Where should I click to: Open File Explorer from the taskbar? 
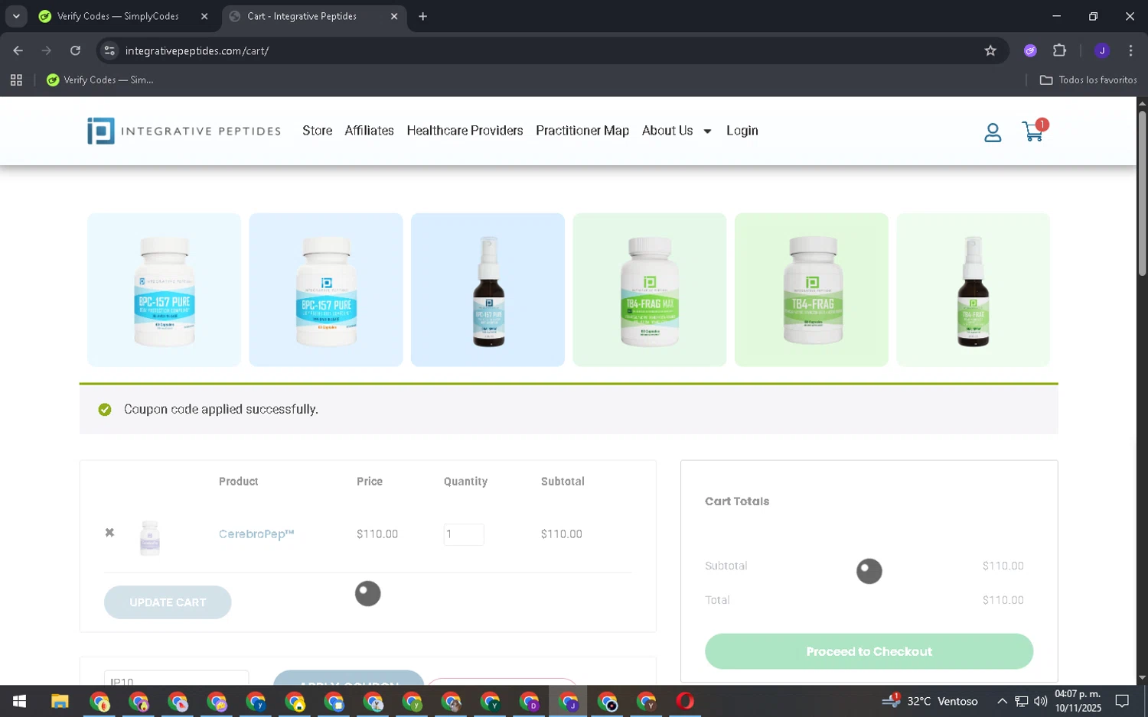point(60,701)
